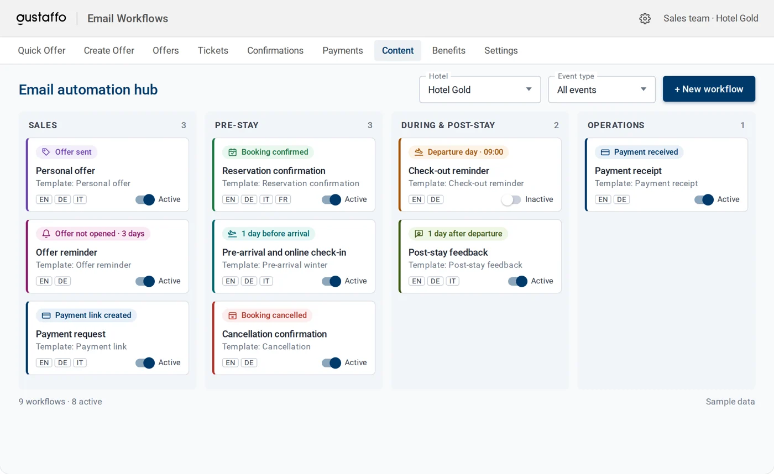Viewport: 774px width, 474px height.
Task: Open the Offer reminder workflow title
Action: tap(66, 252)
